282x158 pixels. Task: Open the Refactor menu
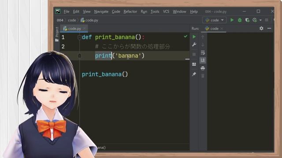[x=130, y=12]
